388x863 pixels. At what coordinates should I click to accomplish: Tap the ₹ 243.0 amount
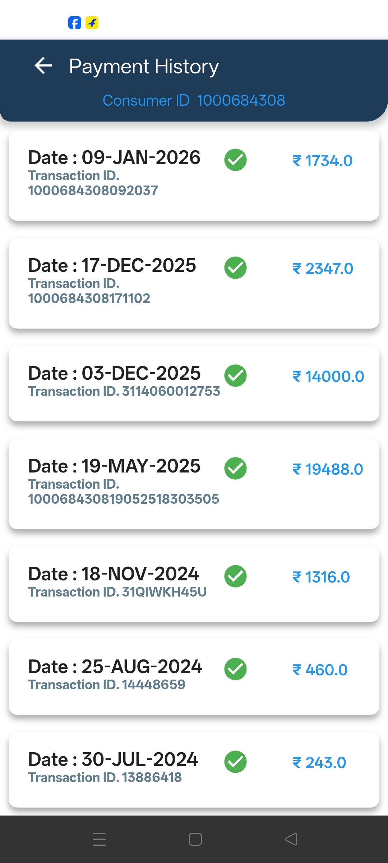coord(319,763)
